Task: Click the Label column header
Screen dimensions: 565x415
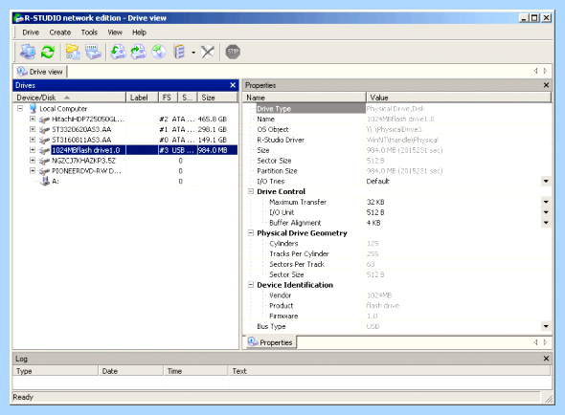Action: [142, 98]
